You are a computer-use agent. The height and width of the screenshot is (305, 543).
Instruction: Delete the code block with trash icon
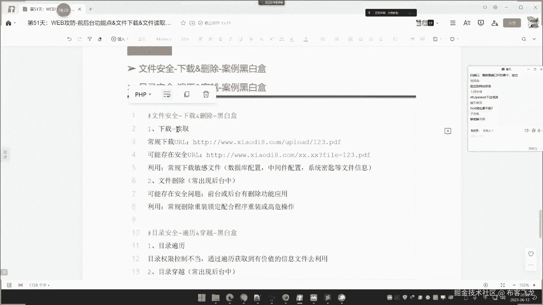tap(206, 94)
